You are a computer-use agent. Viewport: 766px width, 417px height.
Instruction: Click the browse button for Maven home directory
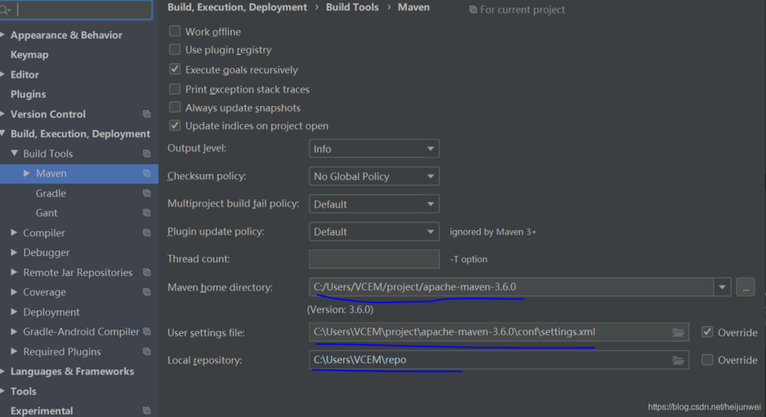tap(746, 288)
